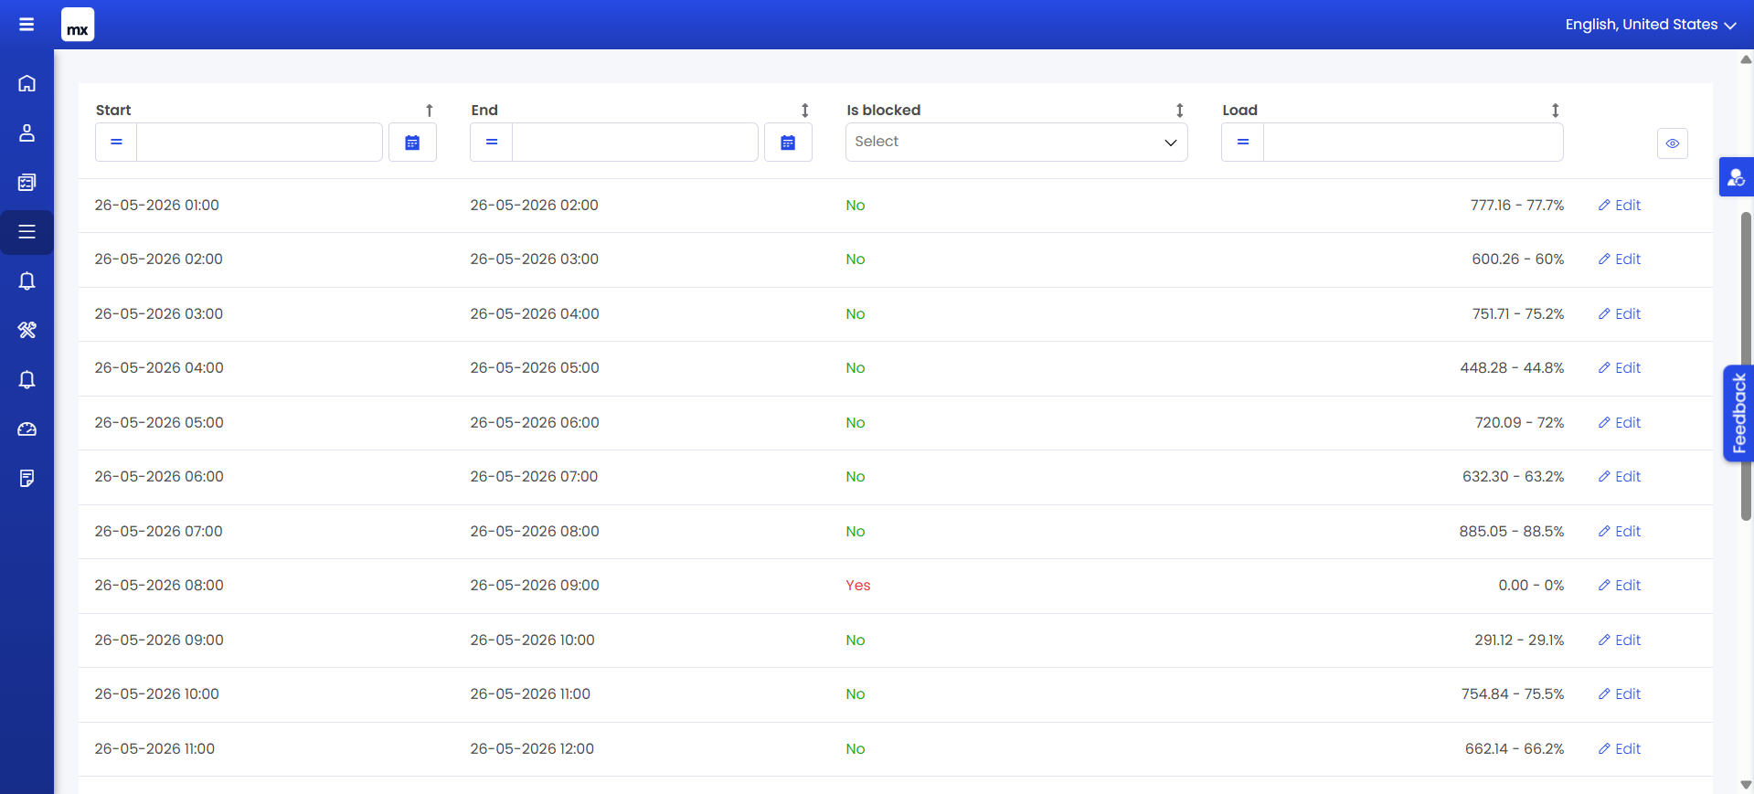The height and width of the screenshot is (794, 1754).
Task: Open End filter equals operator dropdown
Action: 492,143
